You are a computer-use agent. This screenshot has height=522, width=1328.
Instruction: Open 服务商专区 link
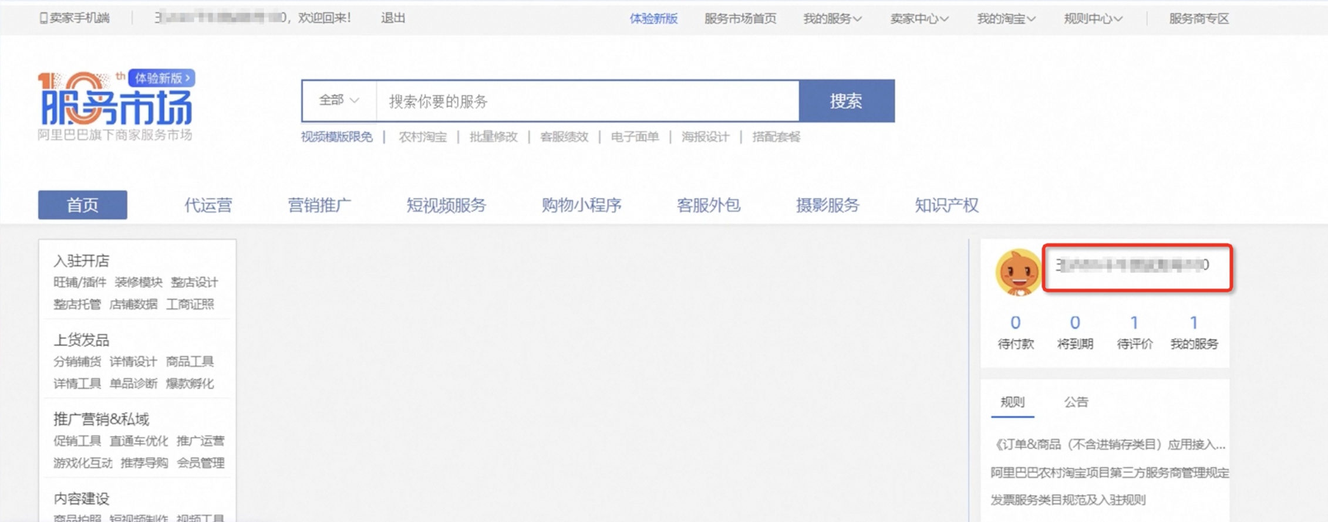click(x=1199, y=19)
